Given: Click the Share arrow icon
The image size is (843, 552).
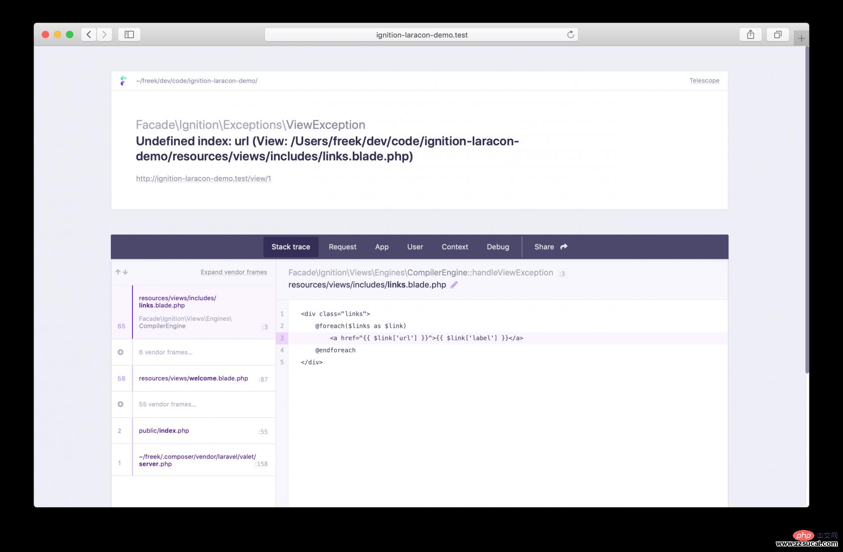Looking at the screenshot, I should [x=564, y=247].
